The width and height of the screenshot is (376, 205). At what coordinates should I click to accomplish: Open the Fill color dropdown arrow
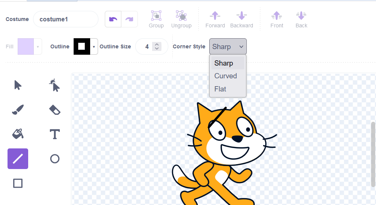(x=38, y=47)
